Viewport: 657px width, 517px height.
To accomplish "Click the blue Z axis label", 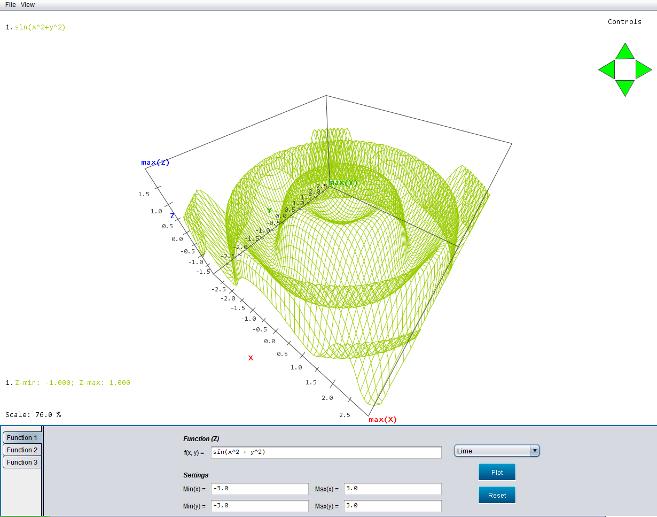I will click(x=173, y=216).
